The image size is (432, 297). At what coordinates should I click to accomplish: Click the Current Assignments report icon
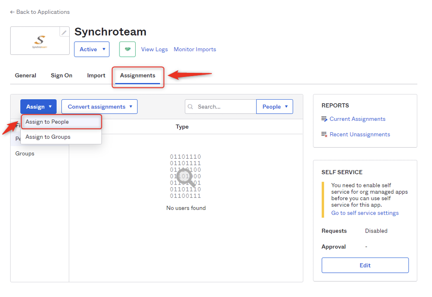click(x=324, y=119)
